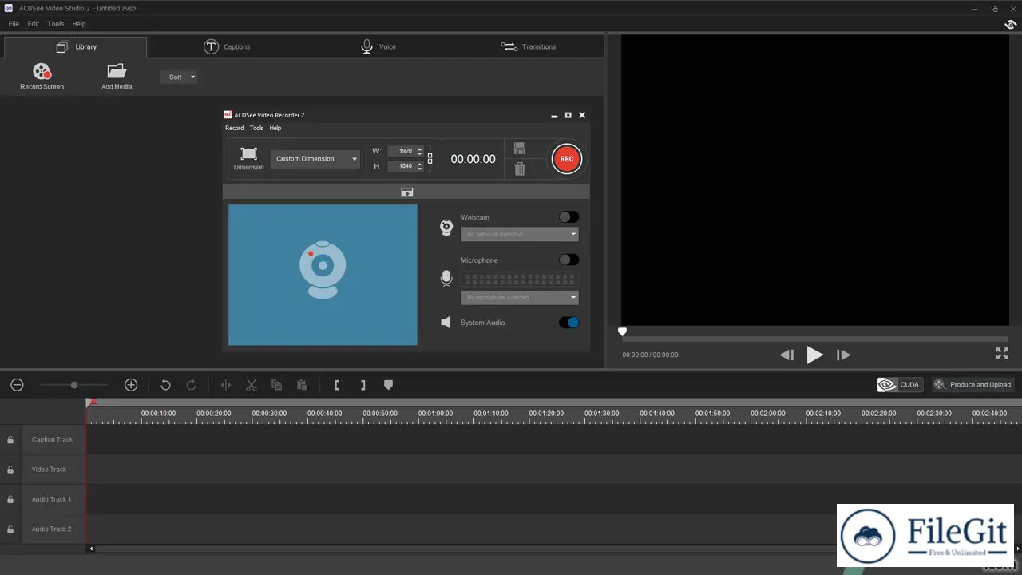This screenshot has height=575, width=1022.
Task: Open the File menu
Action: [14, 24]
